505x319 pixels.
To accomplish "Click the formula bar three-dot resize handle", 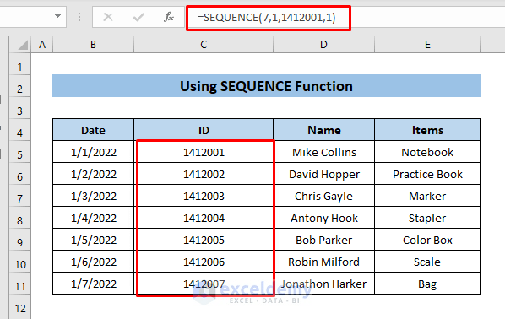I will [x=79, y=17].
